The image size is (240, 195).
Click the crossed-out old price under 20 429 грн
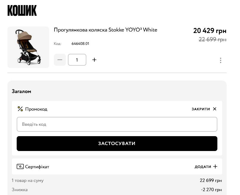pos(212,39)
